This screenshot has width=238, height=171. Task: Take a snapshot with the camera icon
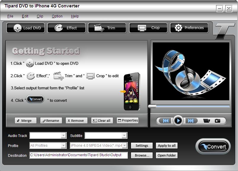pyautogui.click(x=218, y=121)
